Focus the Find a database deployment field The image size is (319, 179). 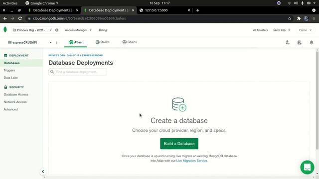point(78,72)
